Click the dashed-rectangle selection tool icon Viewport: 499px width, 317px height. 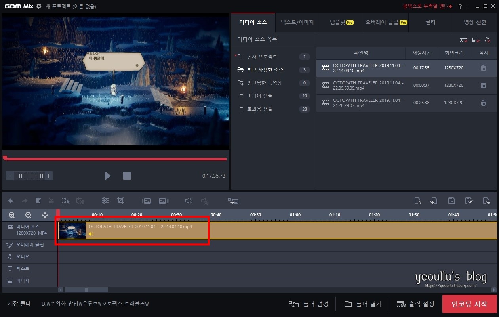[x=65, y=201]
